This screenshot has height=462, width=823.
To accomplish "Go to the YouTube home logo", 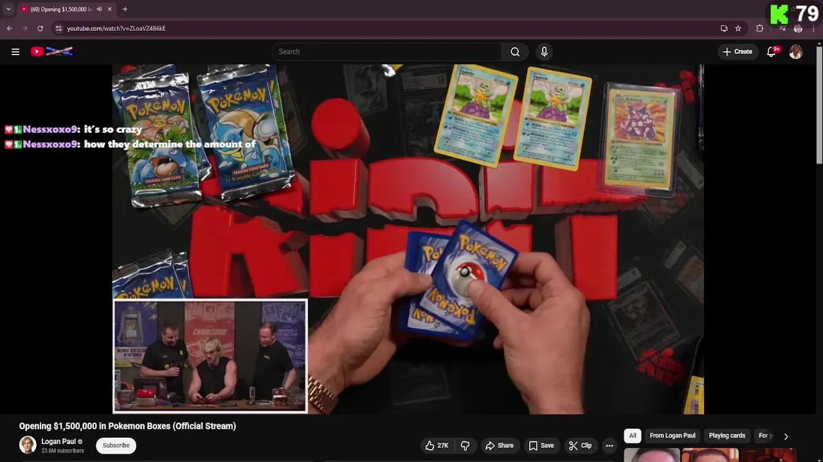I will coord(51,51).
